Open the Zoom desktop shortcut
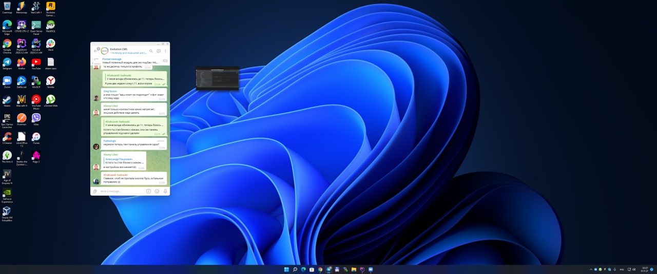The height and width of the screenshot is (274, 657). tap(7, 82)
